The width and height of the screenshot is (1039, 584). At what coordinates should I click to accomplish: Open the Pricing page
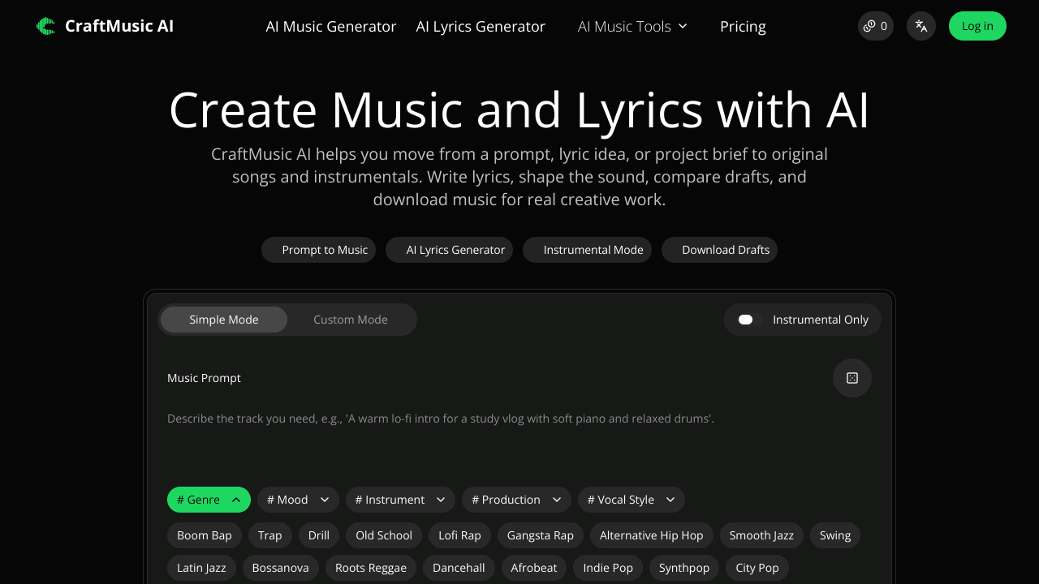click(x=743, y=26)
